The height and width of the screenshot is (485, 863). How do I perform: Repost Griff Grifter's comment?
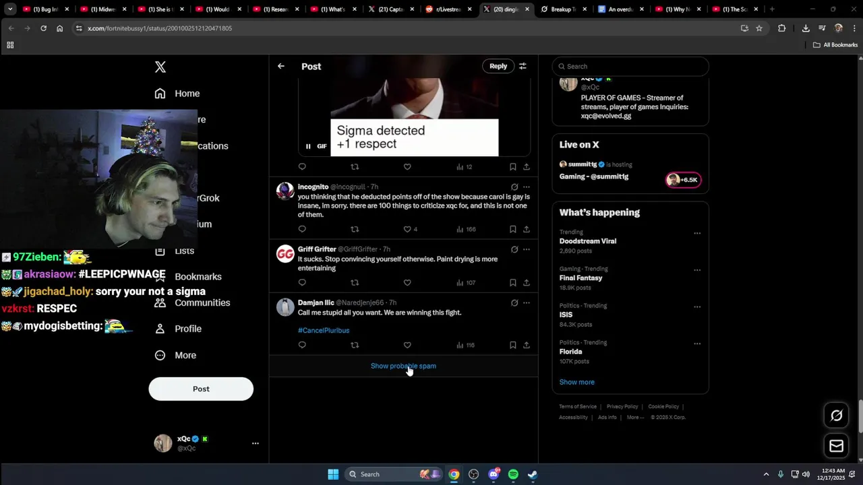(355, 283)
